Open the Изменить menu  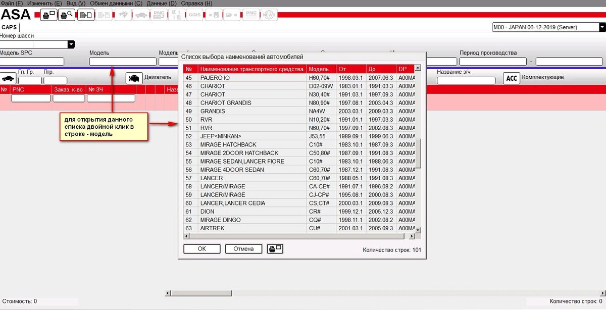point(44,3)
